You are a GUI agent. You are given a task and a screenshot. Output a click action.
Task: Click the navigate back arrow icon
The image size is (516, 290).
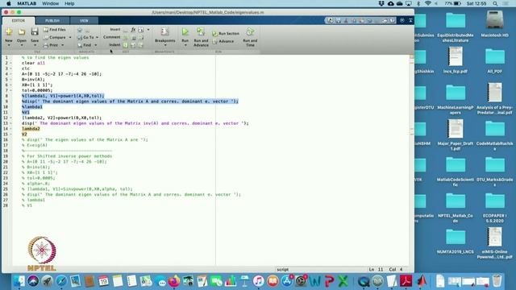[80, 30]
